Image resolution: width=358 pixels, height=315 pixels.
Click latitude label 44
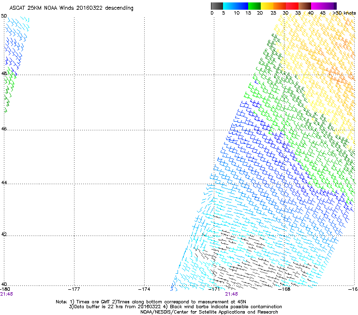pyautogui.click(x=4, y=183)
